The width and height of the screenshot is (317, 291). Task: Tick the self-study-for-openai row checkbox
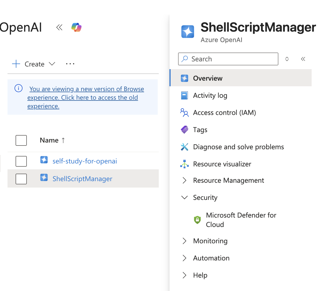coord(21,161)
